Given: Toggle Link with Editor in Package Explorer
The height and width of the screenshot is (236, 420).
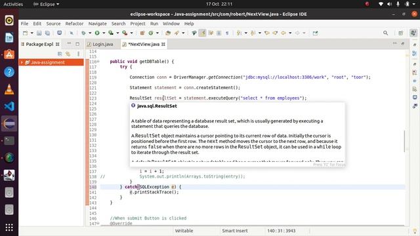Looking at the screenshot, I should 68,54.
